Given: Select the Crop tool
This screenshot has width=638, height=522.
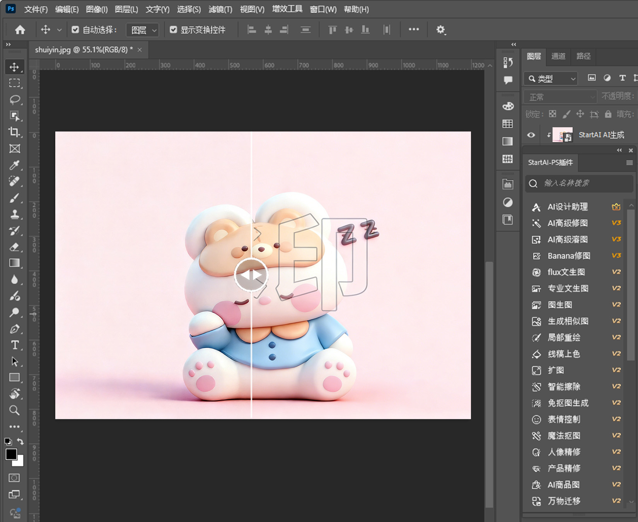Looking at the screenshot, I should coord(15,132).
